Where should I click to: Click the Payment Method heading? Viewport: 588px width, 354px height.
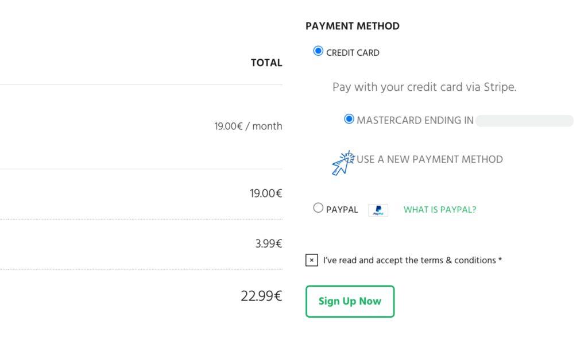tap(353, 26)
